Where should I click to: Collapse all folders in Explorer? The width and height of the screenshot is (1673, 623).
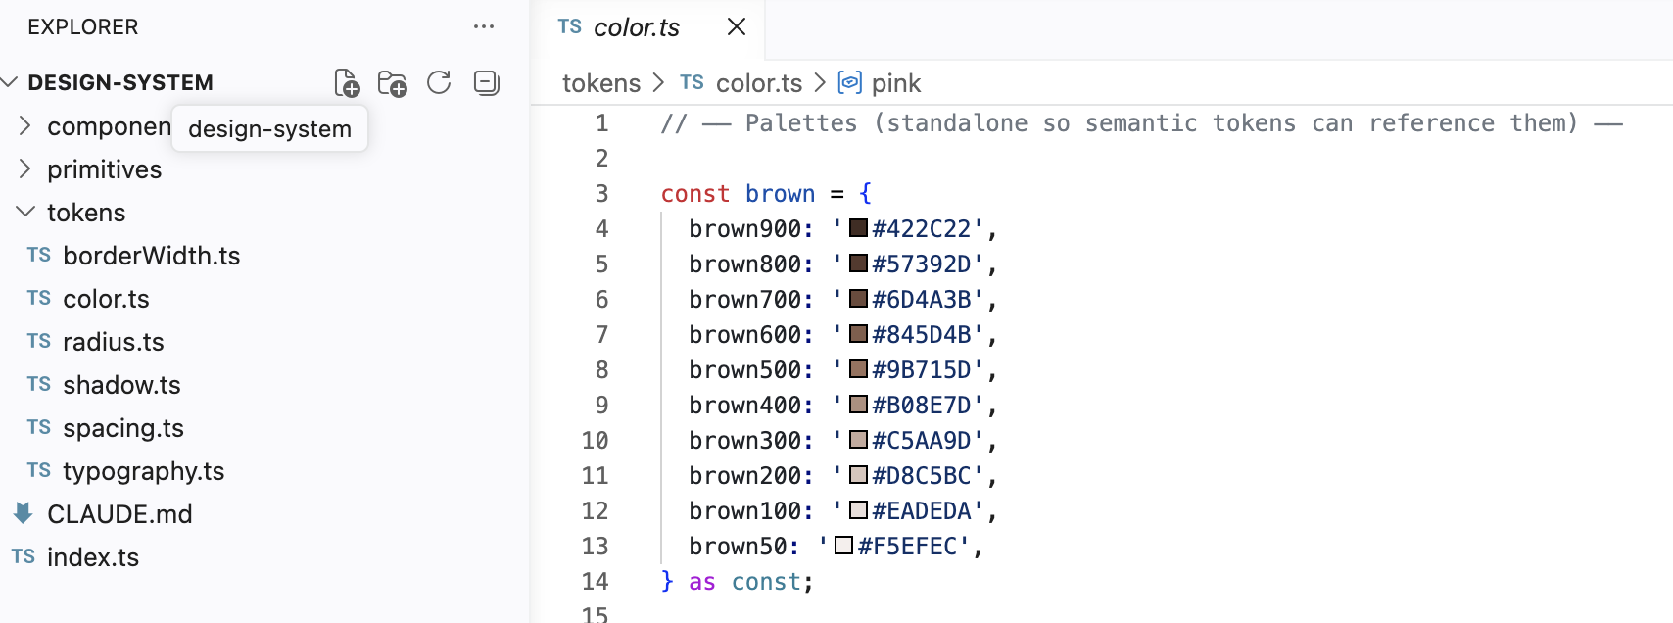(487, 82)
